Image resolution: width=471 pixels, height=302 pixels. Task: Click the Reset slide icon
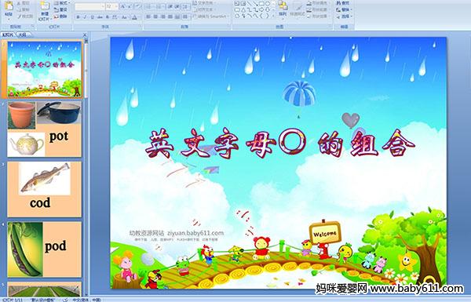[60, 9]
